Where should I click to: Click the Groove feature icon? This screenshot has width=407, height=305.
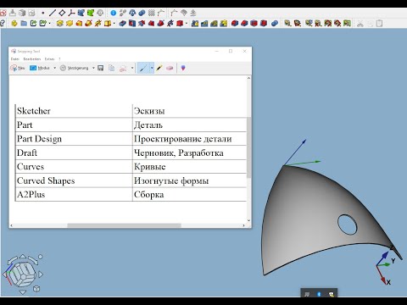(x=142, y=24)
